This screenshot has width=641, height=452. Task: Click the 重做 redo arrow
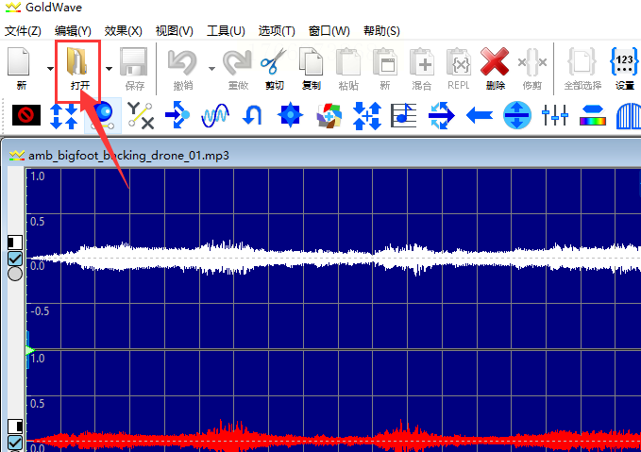point(237,62)
